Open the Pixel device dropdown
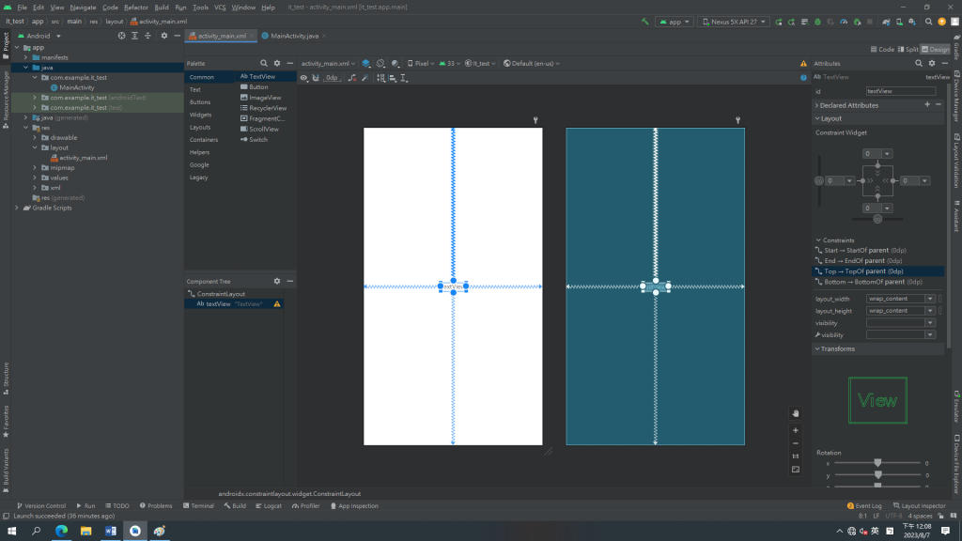Image resolution: width=962 pixels, height=541 pixels. pyautogui.click(x=421, y=64)
